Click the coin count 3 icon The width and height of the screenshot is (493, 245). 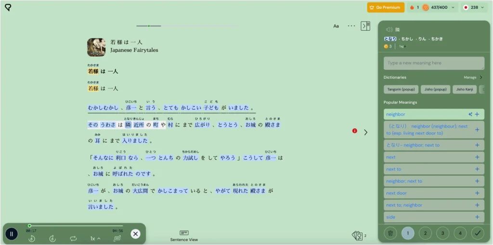click(x=386, y=47)
